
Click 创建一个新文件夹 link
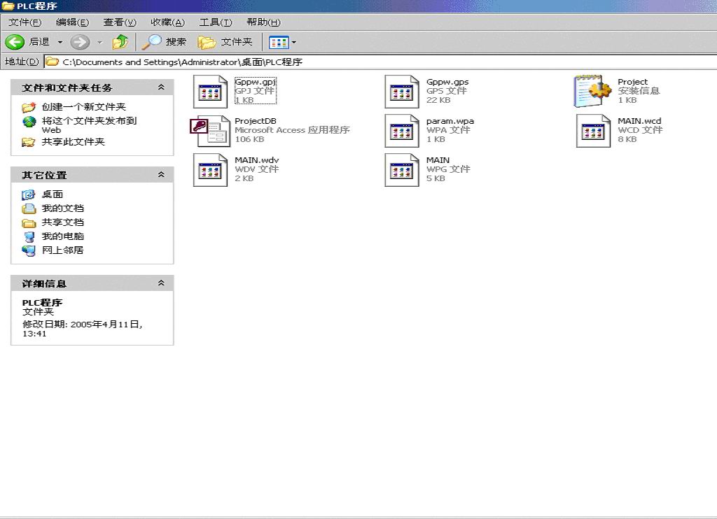tap(84, 107)
